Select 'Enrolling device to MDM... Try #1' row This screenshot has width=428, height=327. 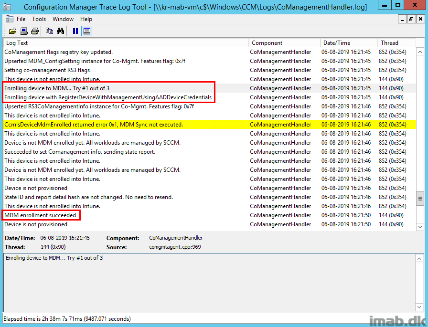(210, 88)
